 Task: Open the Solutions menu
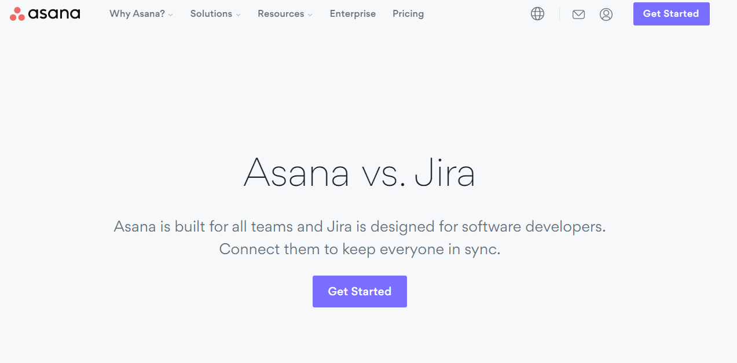[x=211, y=14]
